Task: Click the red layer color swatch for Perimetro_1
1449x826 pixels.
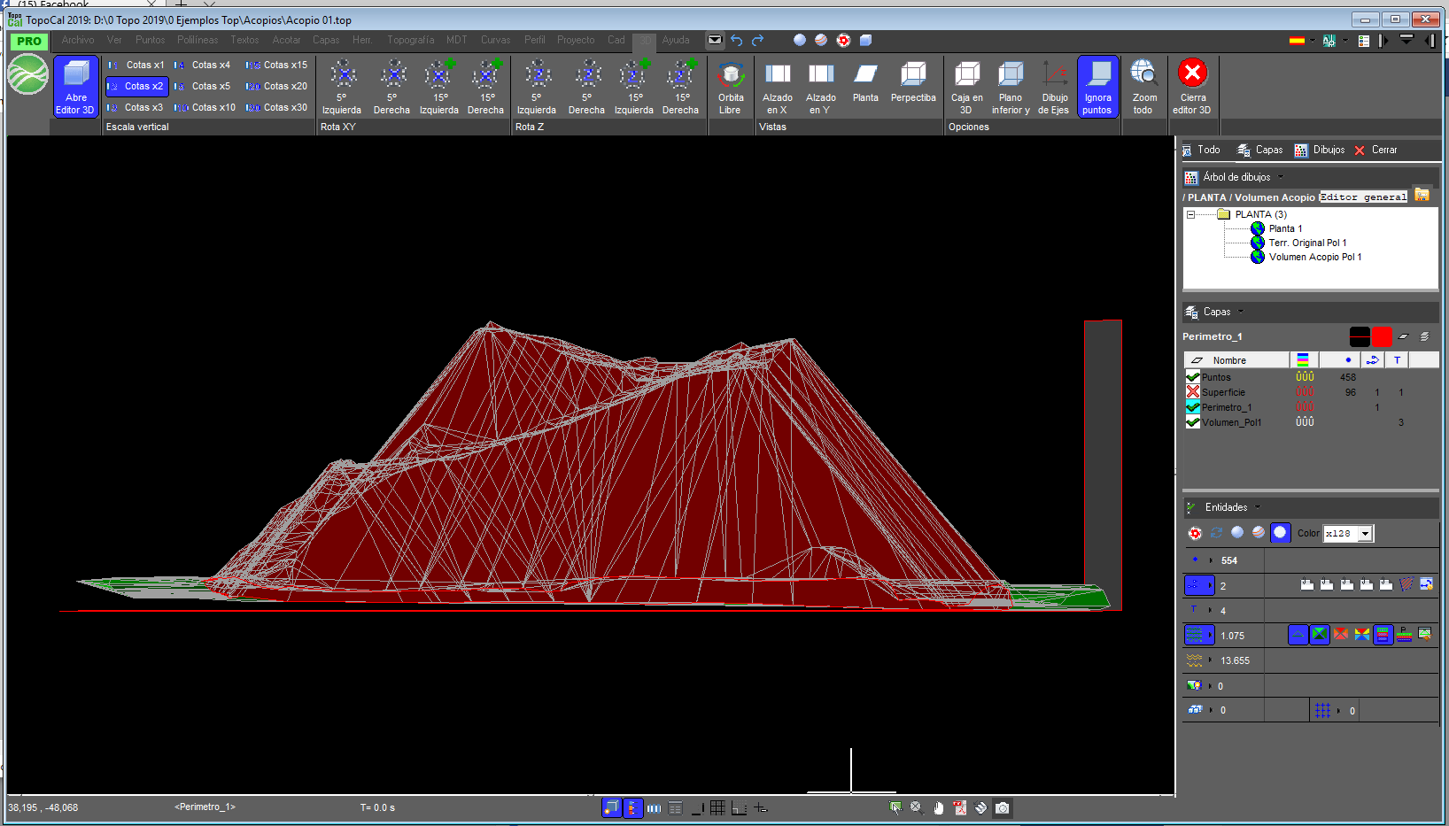Action: (1381, 336)
